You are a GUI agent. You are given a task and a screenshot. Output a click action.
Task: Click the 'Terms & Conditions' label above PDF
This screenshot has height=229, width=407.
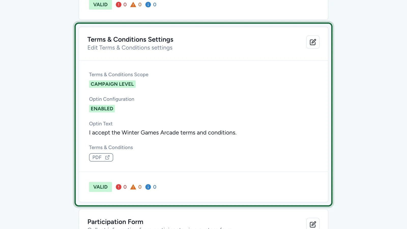click(111, 148)
